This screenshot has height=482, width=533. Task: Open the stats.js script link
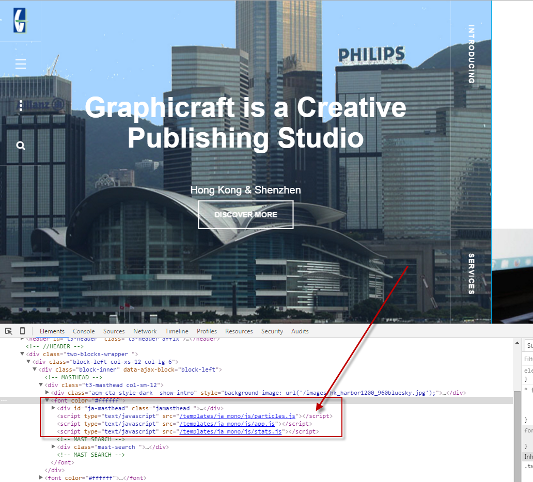tap(230, 431)
